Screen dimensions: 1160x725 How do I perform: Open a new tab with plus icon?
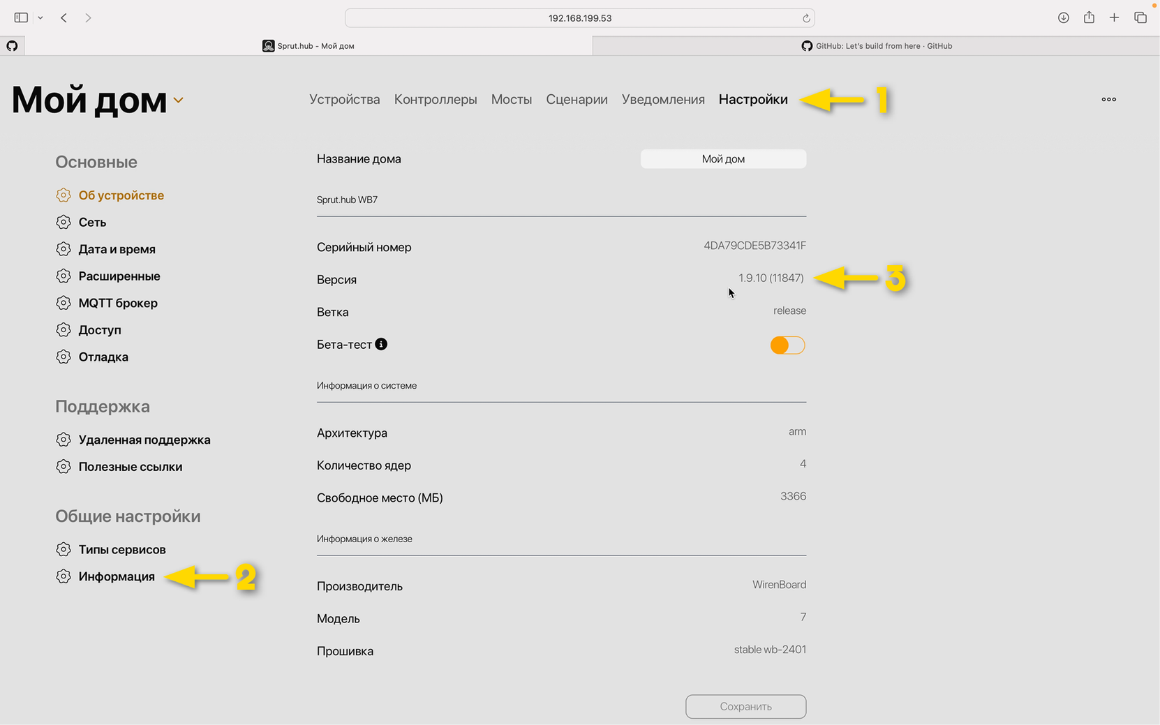[1114, 18]
